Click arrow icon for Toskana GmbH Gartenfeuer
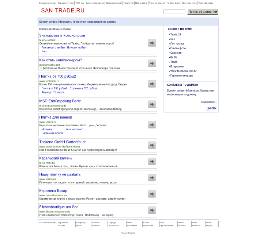 coord(152,145)
